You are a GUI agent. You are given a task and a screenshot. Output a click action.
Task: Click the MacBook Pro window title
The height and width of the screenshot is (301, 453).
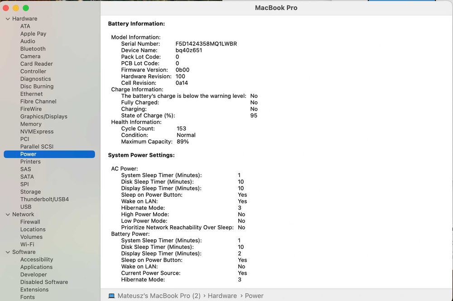[x=276, y=8]
